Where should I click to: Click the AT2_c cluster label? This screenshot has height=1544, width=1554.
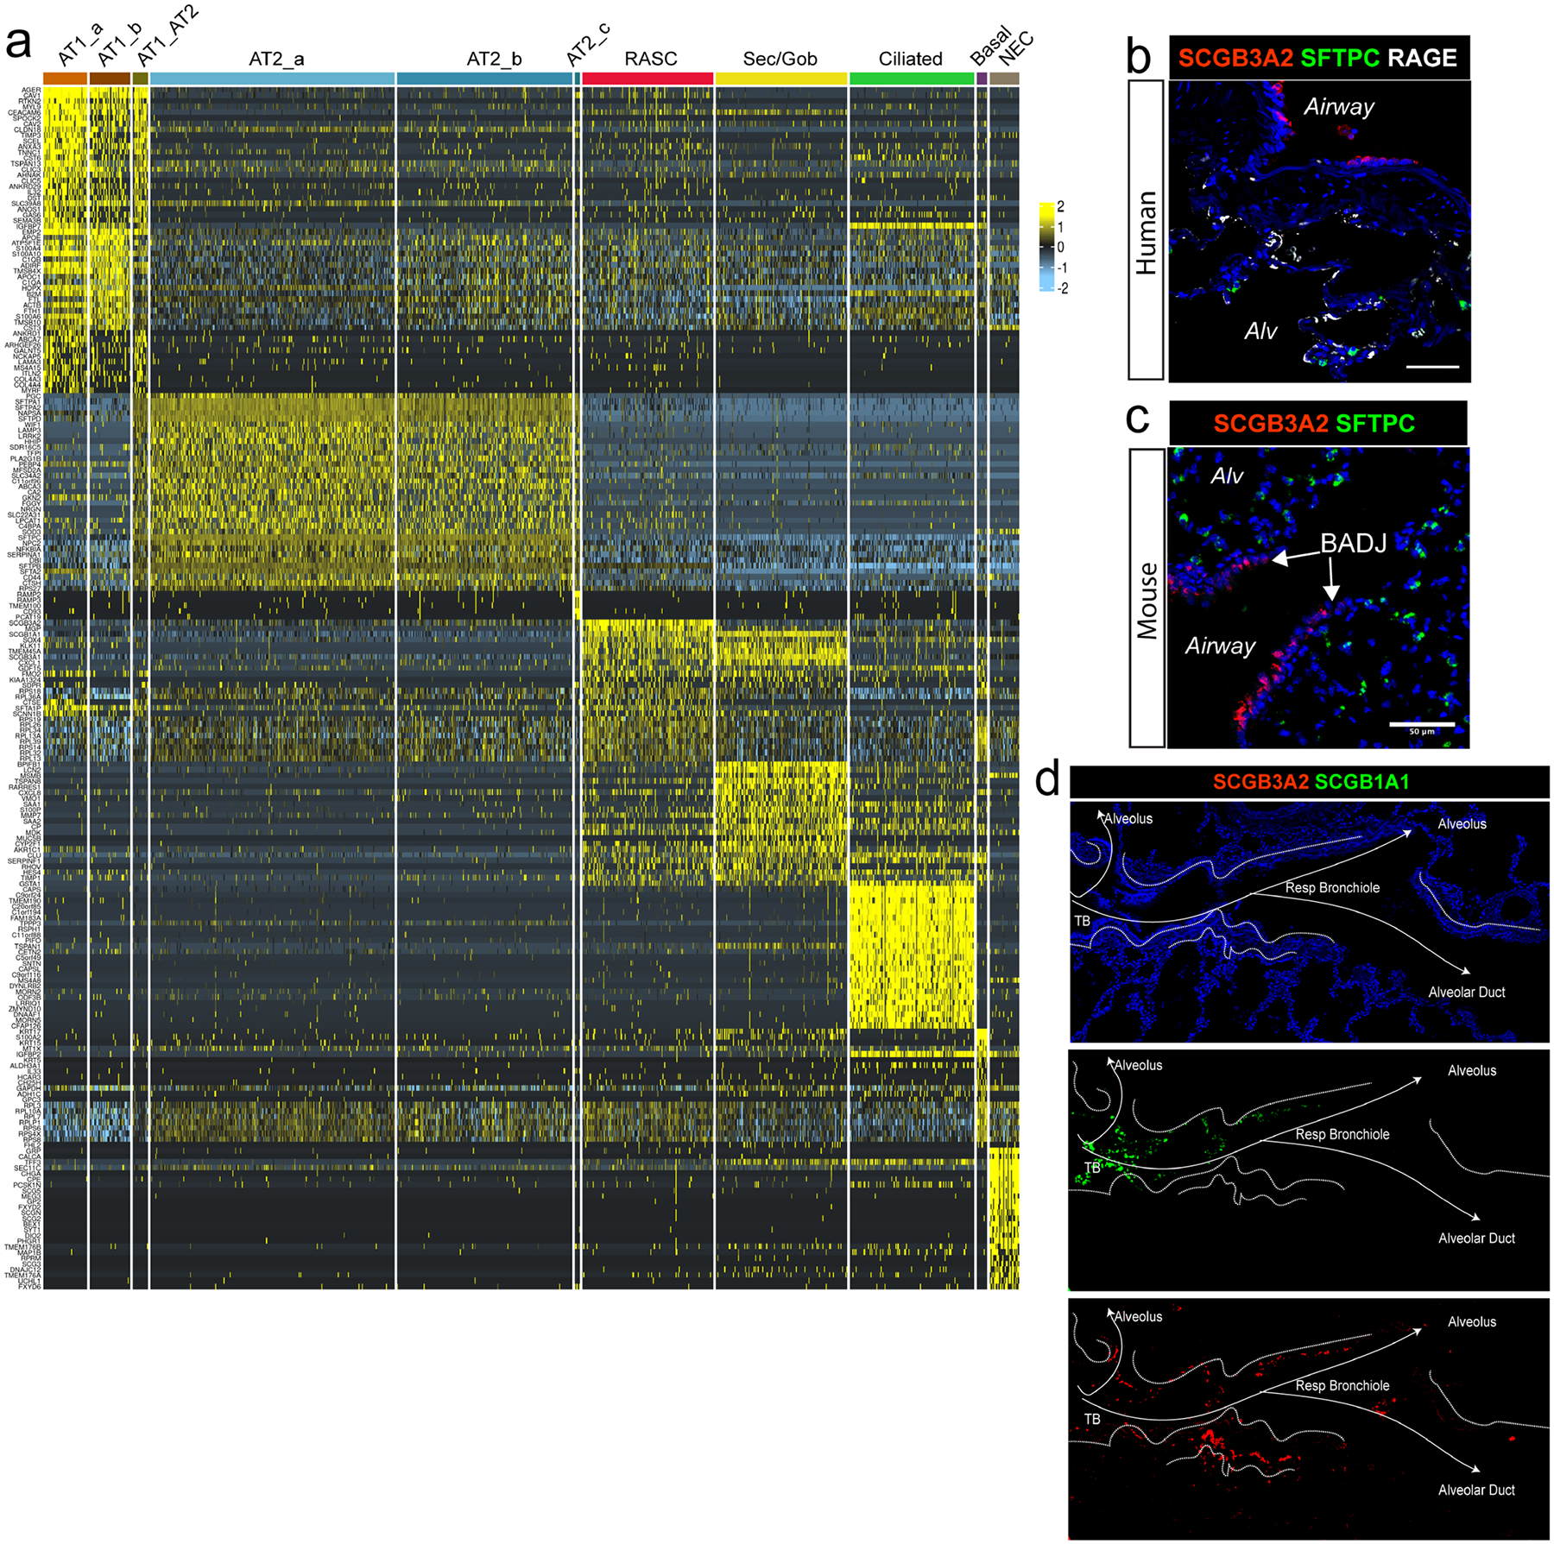[x=588, y=45]
